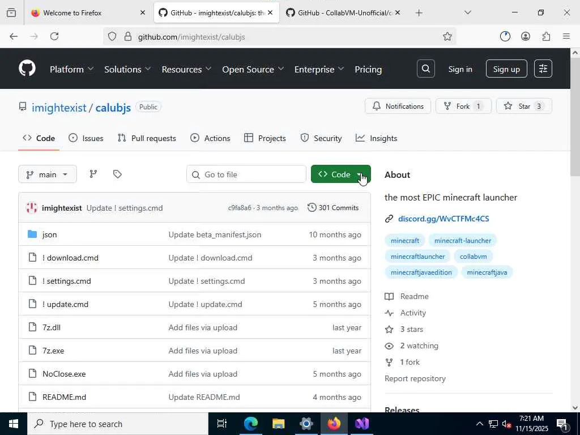Open Firefox extensions puzzle icon
The width and height of the screenshot is (580, 435).
[x=546, y=36]
